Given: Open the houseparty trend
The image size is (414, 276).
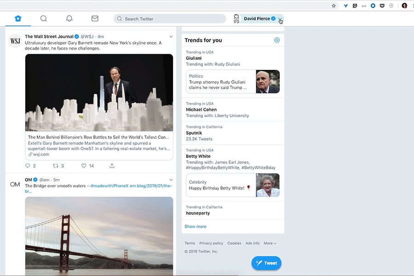Looking at the screenshot, I should tap(198, 213).
